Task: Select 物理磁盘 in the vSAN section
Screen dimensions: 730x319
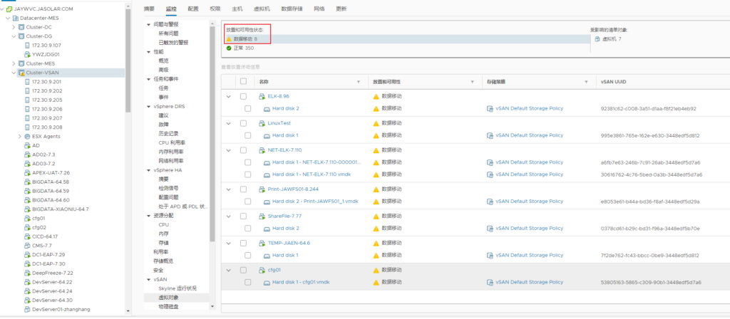Action: (x=168, y=306)
